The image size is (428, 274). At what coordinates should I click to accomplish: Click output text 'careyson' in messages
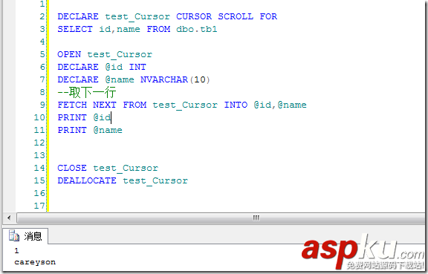pyautogui.click(x=35, y=262)
